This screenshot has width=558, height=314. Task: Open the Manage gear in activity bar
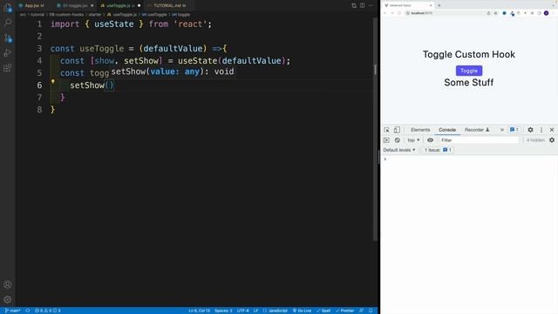click(x=8, y=299)
